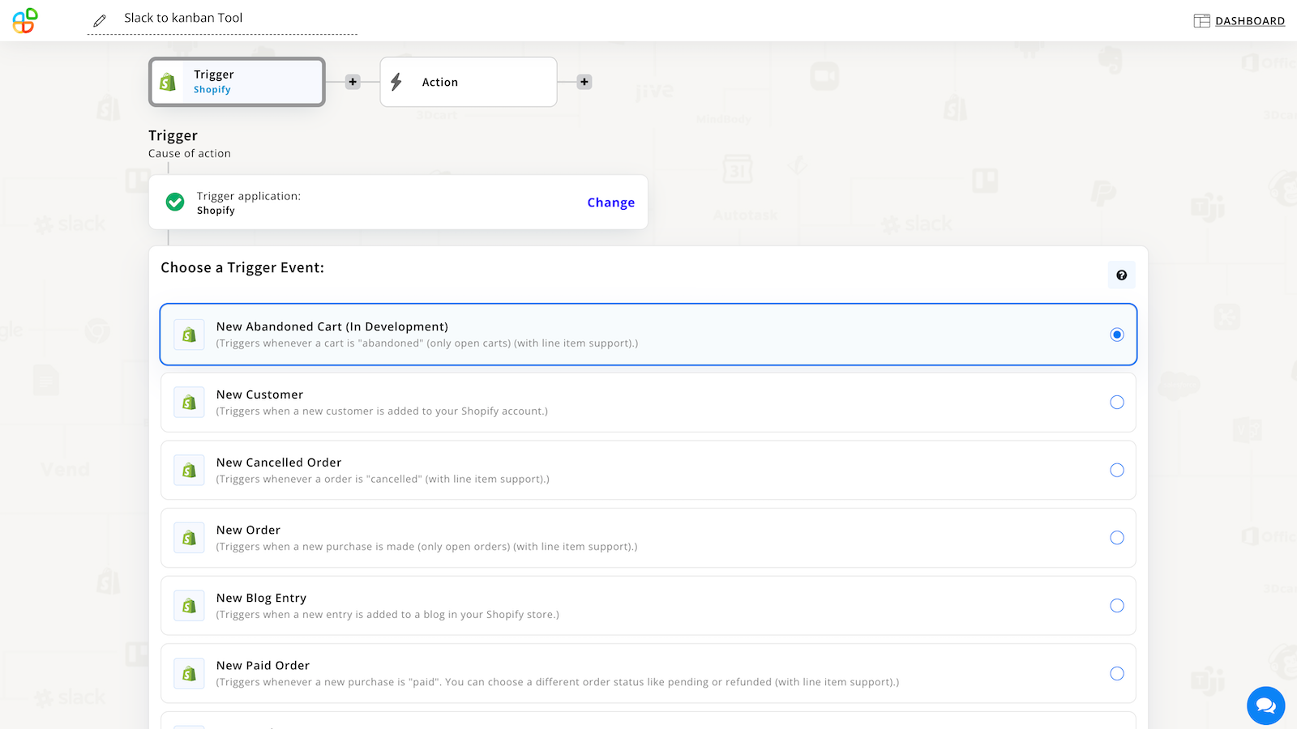The height and width of the screenshot is (729, 1297).
Task: Click the New Customer title text
Action: coord(259,394)
